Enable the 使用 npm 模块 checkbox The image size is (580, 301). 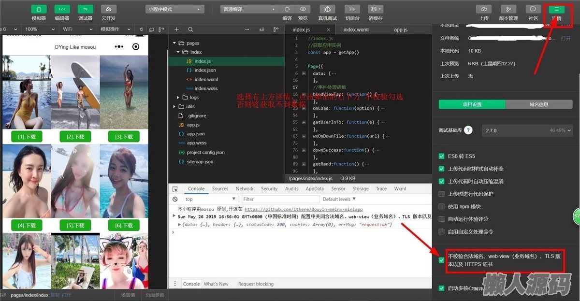tap(441, 206)
